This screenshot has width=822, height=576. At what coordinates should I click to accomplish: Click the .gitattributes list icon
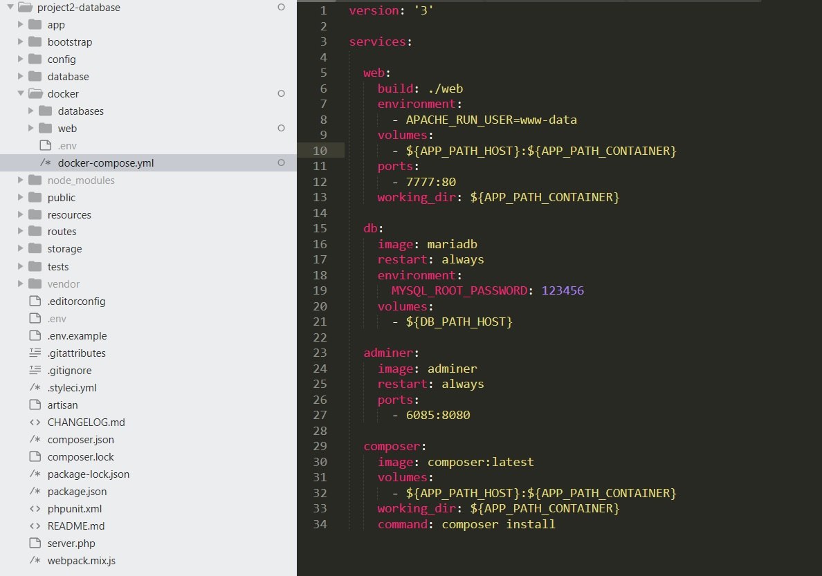(35, 353)
